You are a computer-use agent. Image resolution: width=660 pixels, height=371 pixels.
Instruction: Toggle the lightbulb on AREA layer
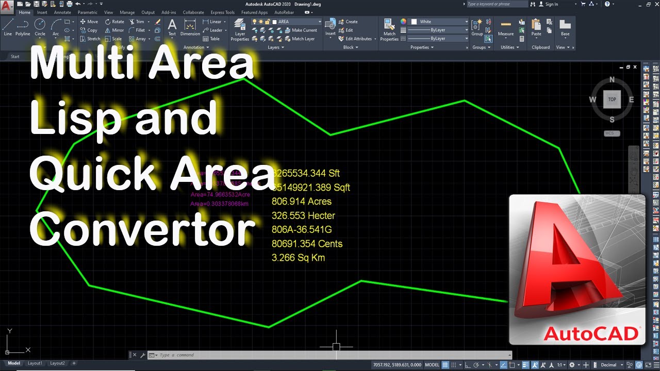click(255, 22)
